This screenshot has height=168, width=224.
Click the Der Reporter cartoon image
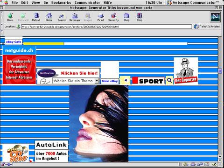[x=186, y=71]
